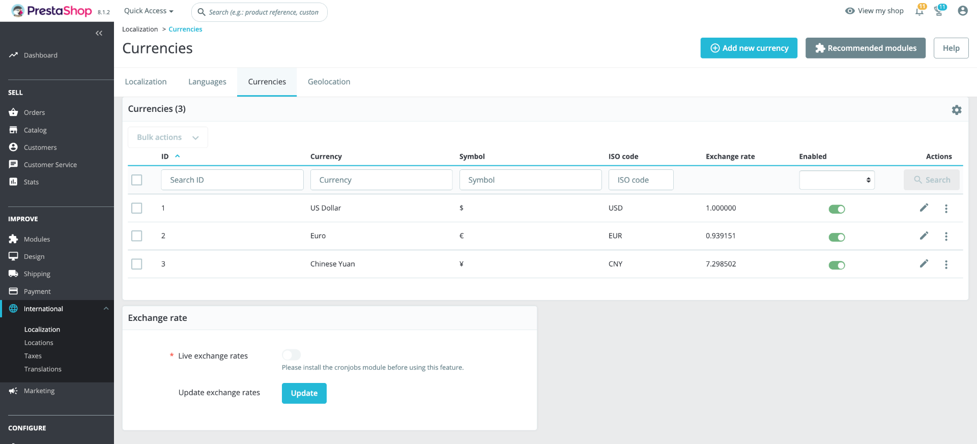
Task: Click the trophy merchant expertise icon
Action: pos(939,11)
